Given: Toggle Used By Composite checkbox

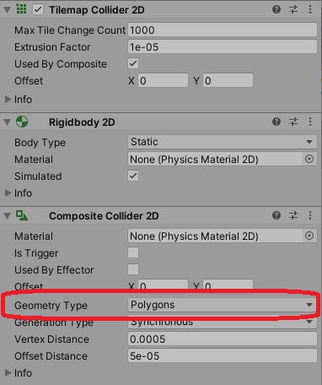Looking at the screenshot, I should (133, 63).
